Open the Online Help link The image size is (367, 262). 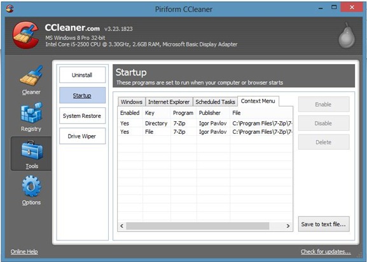(x=24, y=251)
